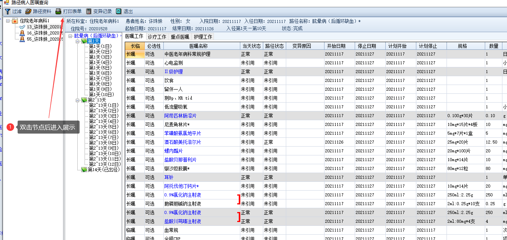Sort by the 医嘱名称 column header
Screen dimensions: 507x240
point(202,46)
